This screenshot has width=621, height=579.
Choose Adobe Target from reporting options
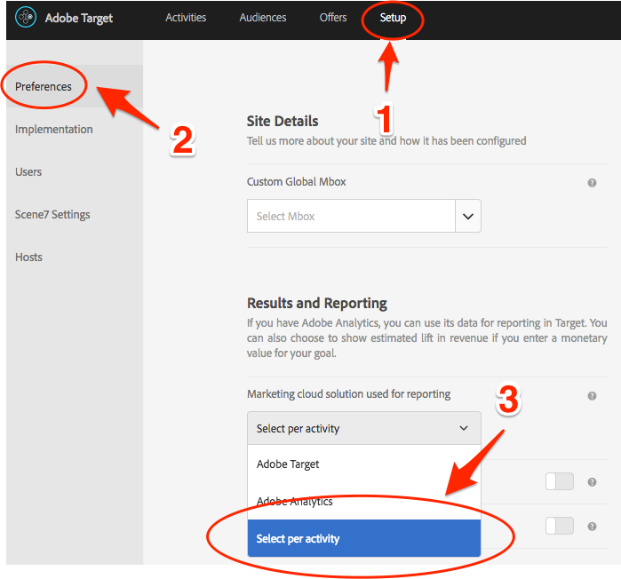364,464
